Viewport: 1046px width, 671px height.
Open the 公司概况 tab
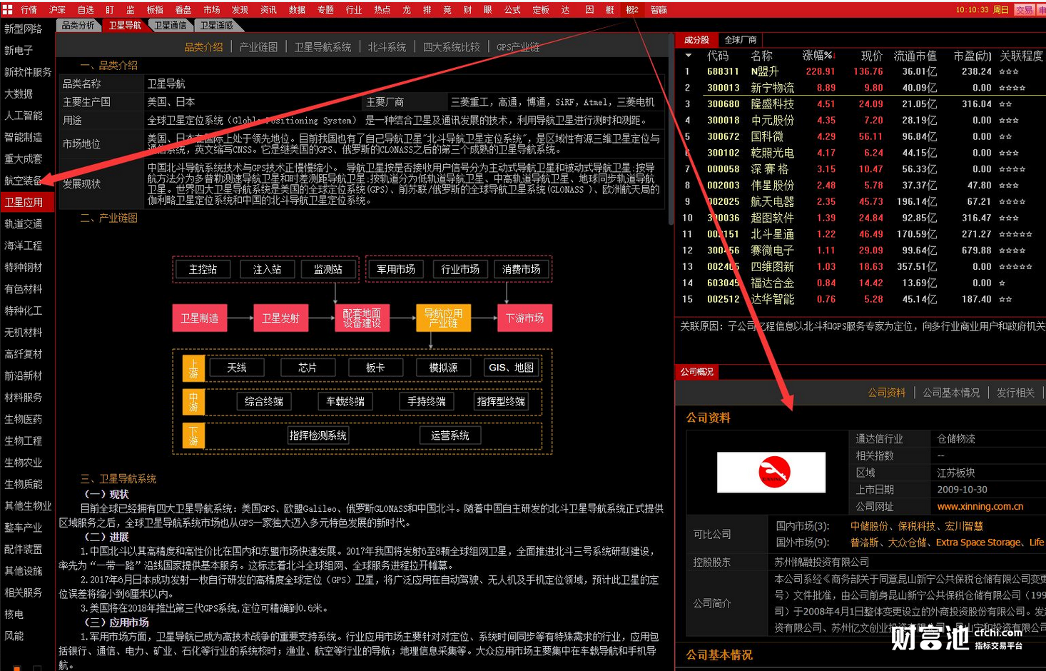[697, 372]
